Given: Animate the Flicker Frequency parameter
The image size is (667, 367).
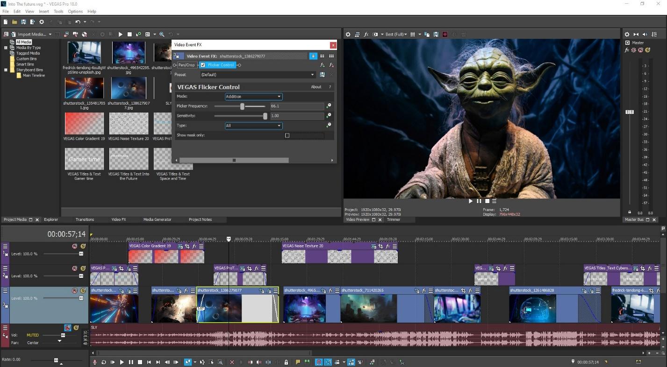Looking at the screenshot, I should [x=329, y=106].
